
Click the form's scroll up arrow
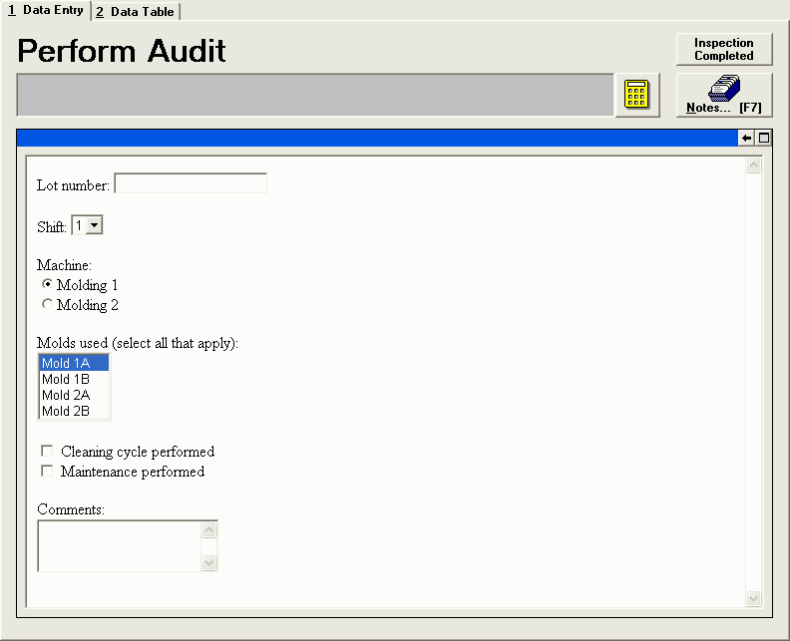pyautogui.click(x=753, y=165)
